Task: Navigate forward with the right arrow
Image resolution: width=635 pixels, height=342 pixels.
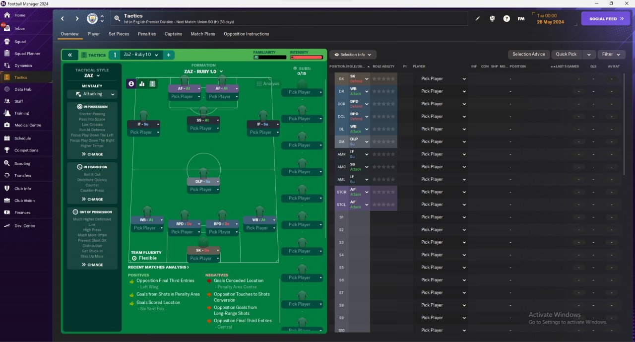Action: pyautogui.click(x=77, y=19)
